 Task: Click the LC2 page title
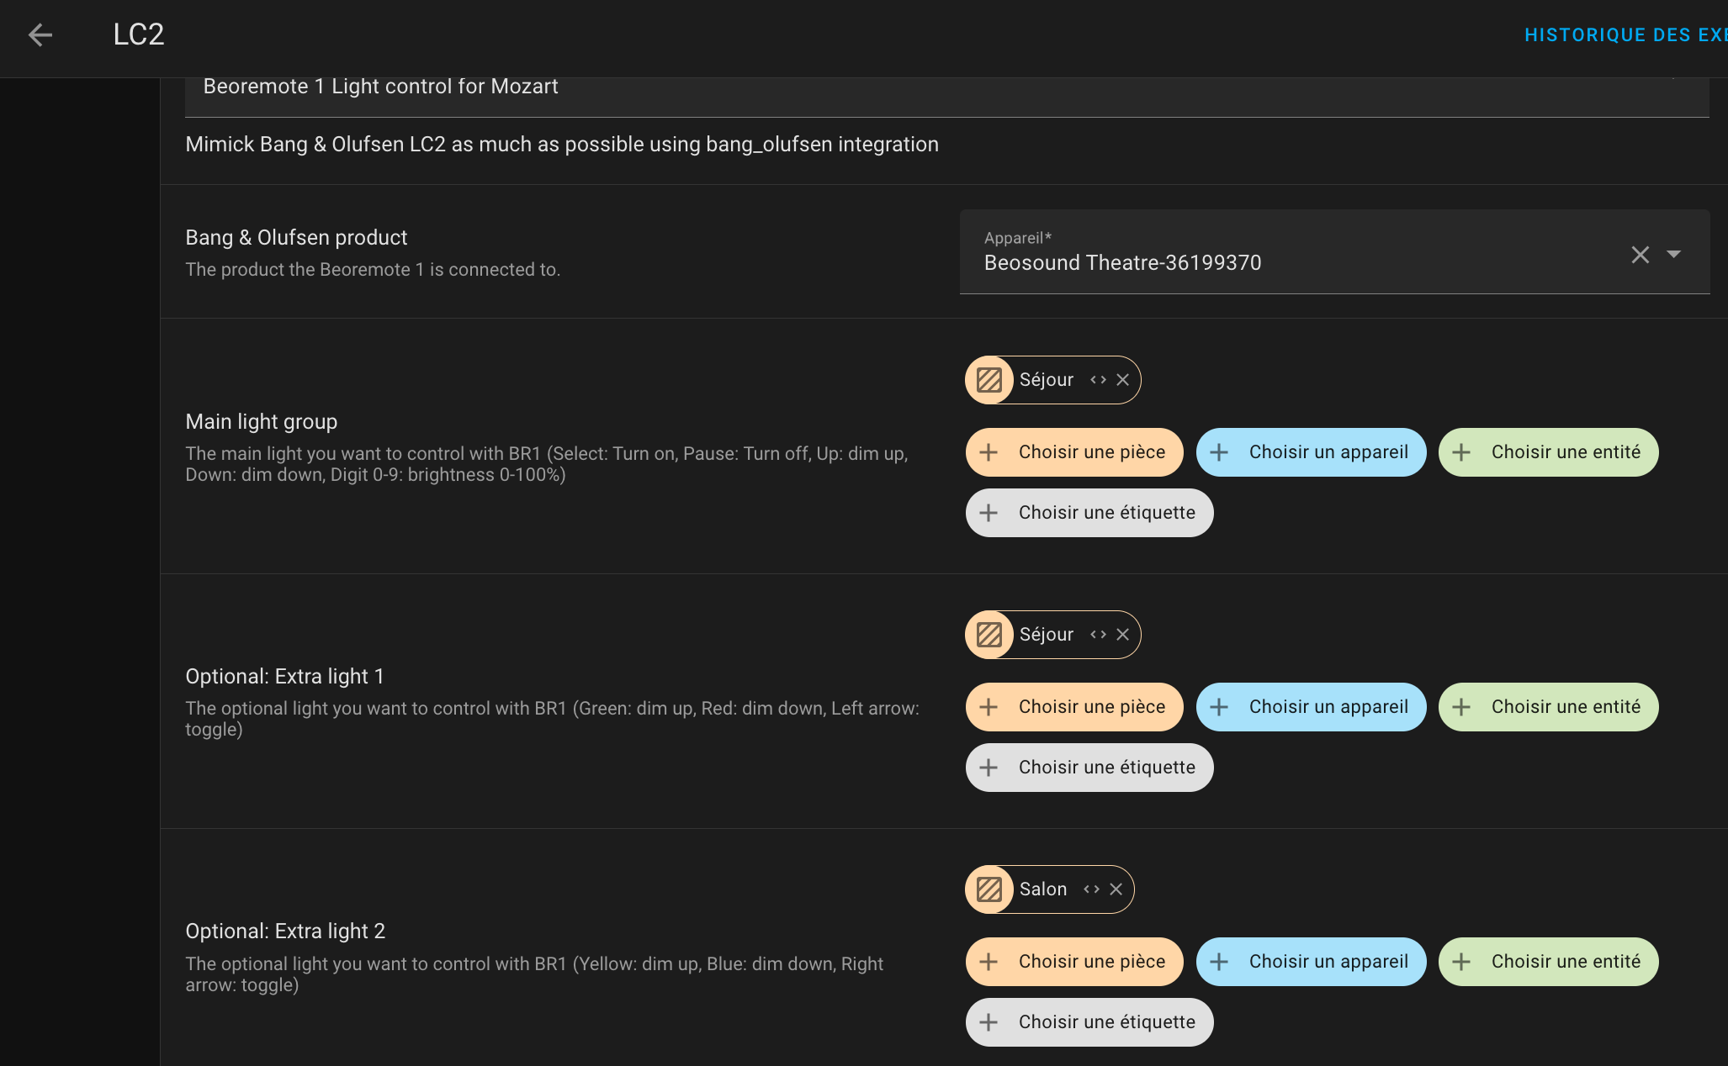click(139, 34)
